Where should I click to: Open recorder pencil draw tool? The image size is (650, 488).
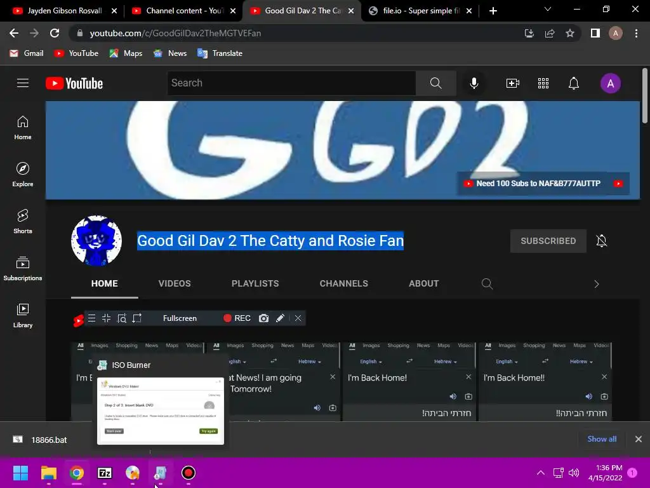click(280, 318)
